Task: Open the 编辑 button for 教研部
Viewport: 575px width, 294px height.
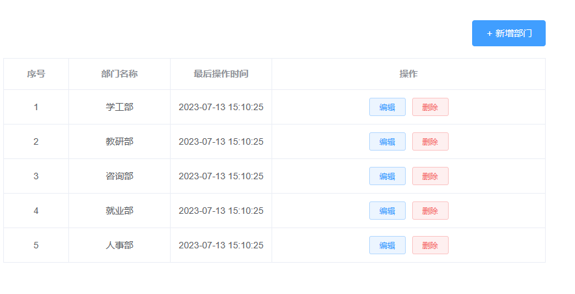Action: [387, 141]
